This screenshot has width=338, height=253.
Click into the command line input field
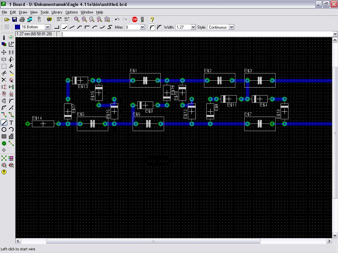(x=197, y=34)
